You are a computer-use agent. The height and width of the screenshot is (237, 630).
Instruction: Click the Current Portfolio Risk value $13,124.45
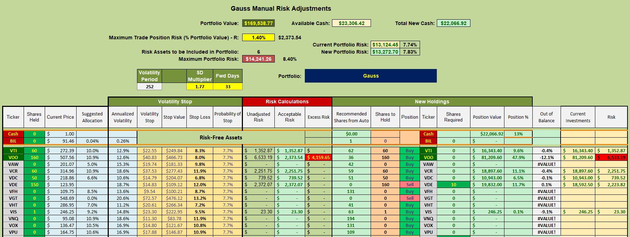coord(385,45)
